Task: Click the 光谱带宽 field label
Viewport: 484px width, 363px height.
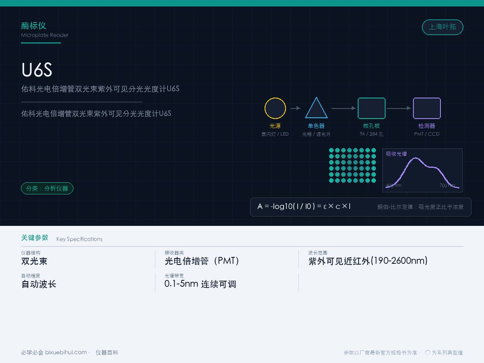Action: click(x=174, y=276)
